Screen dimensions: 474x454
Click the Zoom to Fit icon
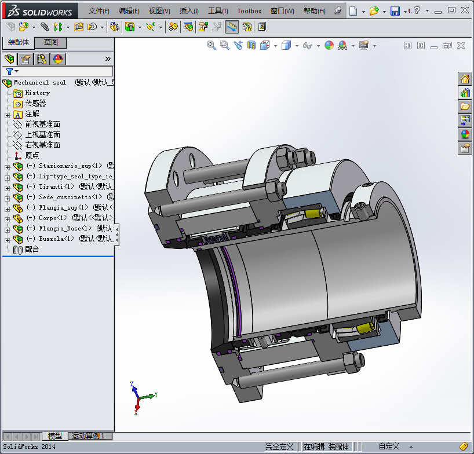pyautogui.click(x=212, y=45)
